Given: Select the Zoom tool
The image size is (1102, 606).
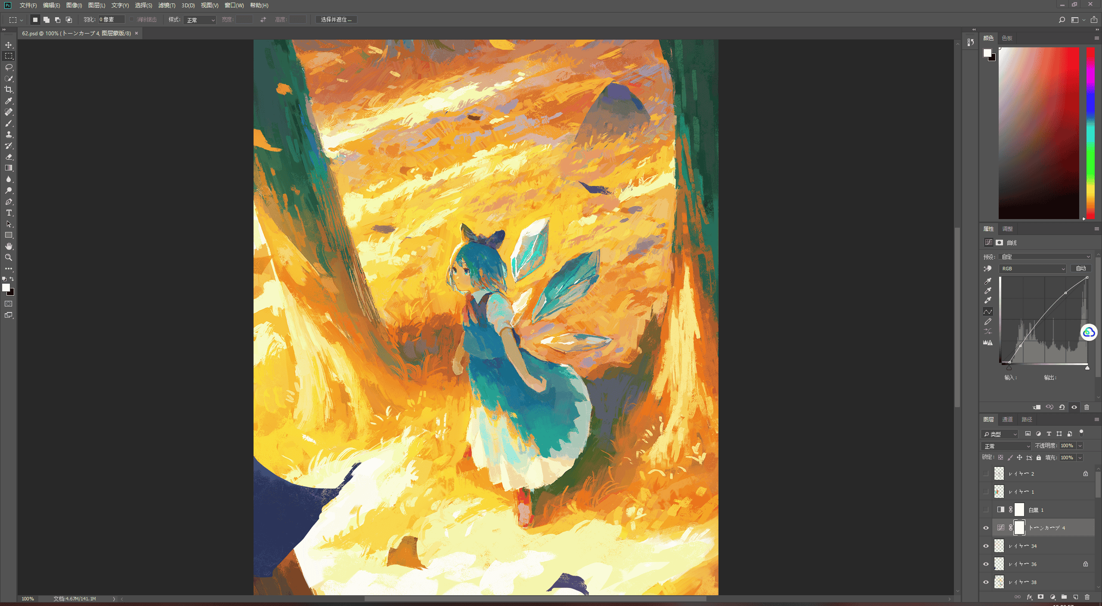Looking at the screenshot, I should click(x=9, y=257).
